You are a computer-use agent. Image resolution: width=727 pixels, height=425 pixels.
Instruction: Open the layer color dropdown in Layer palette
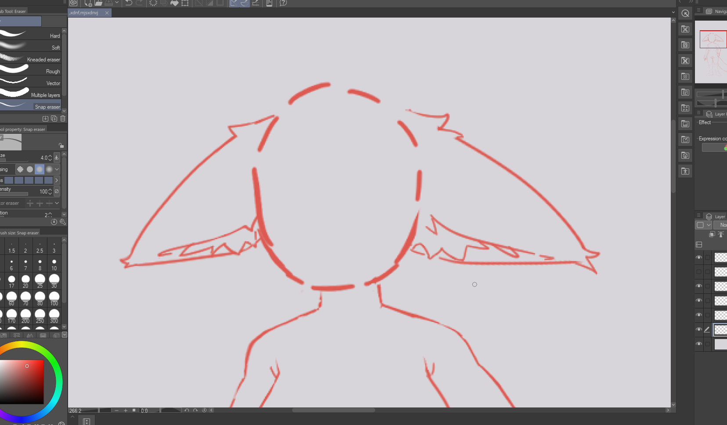coord(704,225)
